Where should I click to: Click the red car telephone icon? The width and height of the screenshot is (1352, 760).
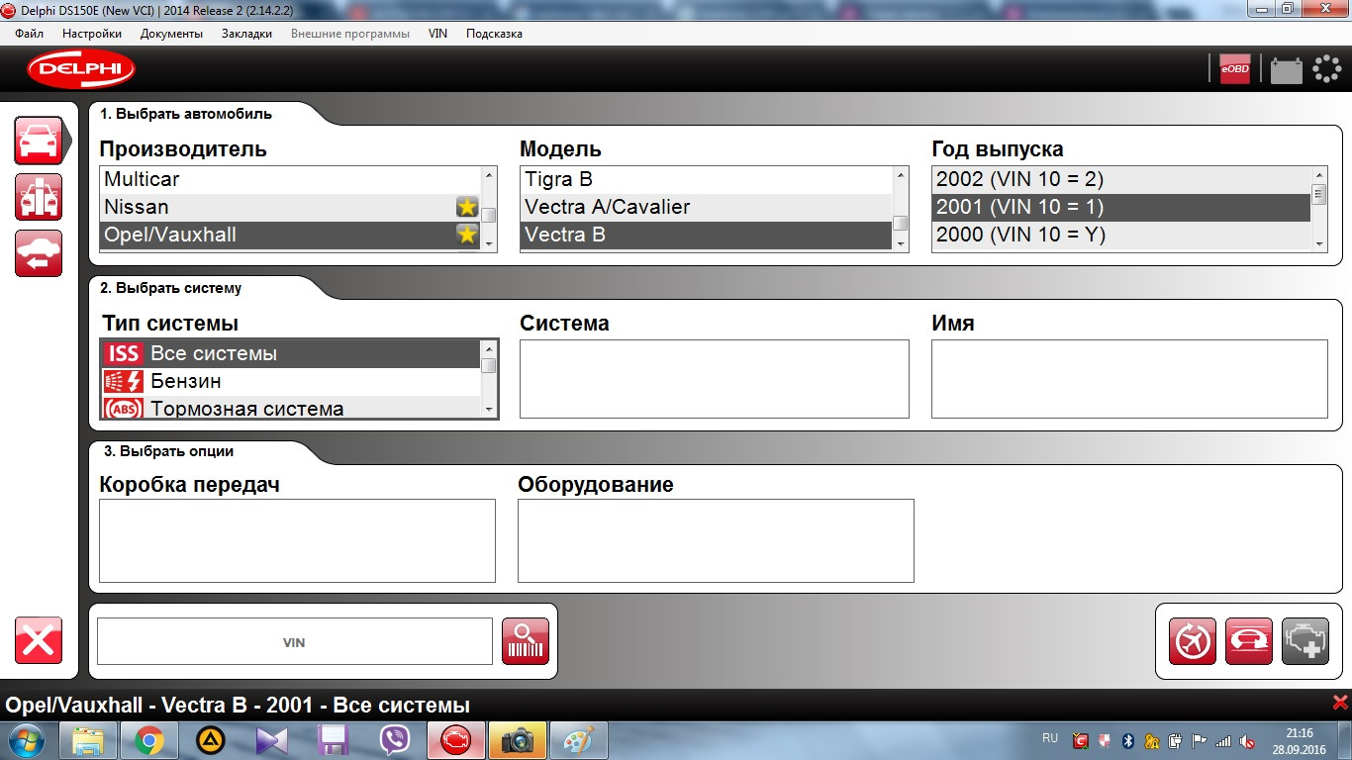pyautogui.click(x=1249, y=641)
